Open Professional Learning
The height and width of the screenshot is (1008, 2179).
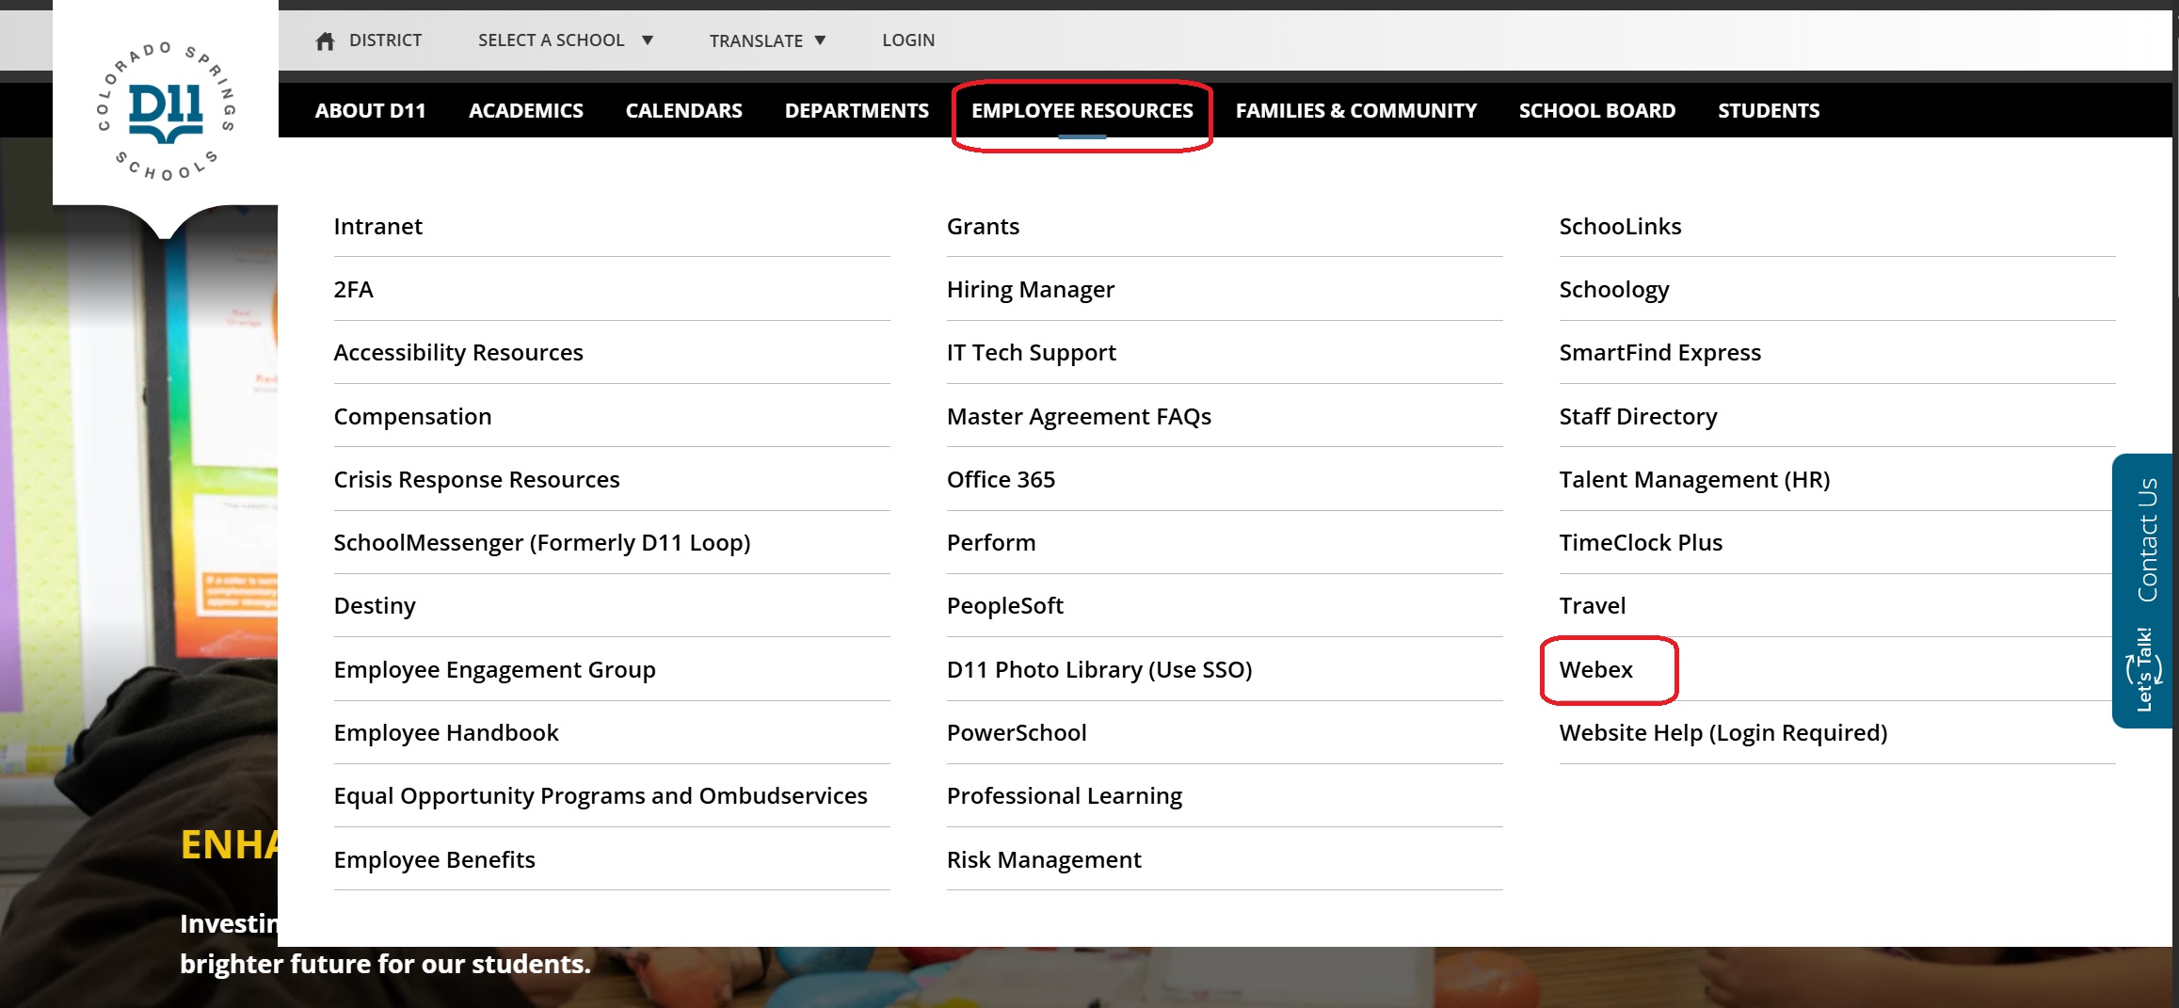[1065, 795]
